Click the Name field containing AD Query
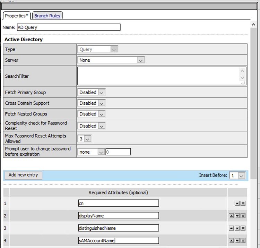 tap(68, 27)
